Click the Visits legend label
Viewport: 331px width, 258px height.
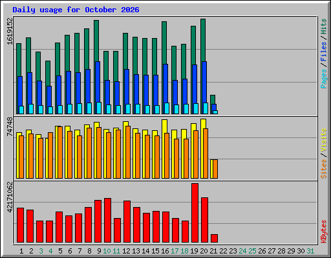324,140
